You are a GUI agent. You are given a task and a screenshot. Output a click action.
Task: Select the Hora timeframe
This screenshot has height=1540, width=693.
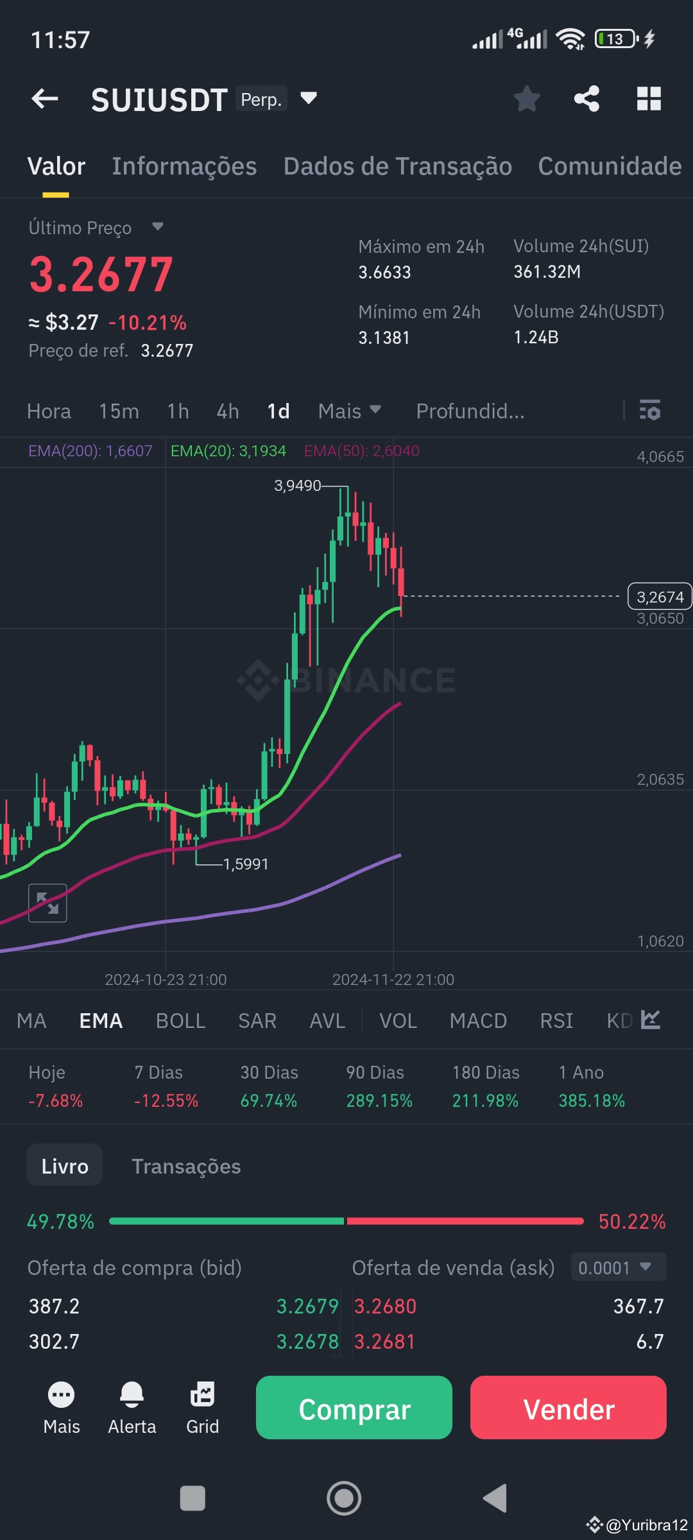pos(49,411)
